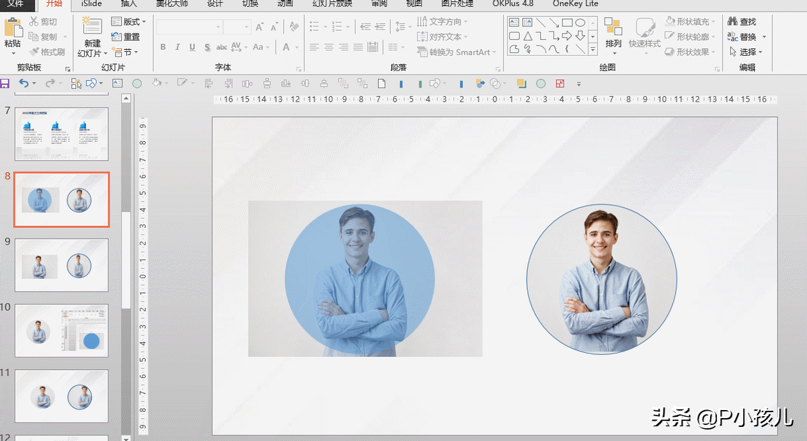Toggle center paragraph alignment

[329, 47]
